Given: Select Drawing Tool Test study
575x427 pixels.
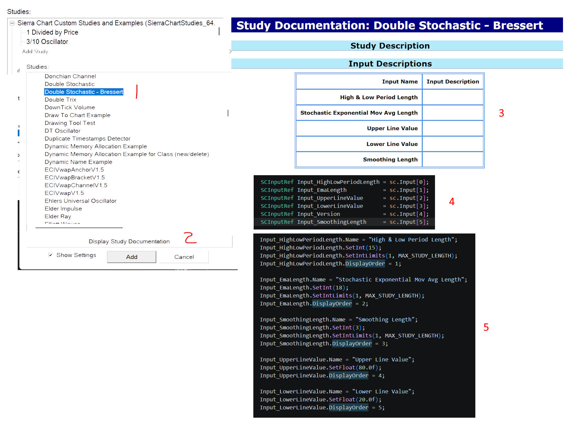Looking at the screenshot, I should (x=70, y=123).
